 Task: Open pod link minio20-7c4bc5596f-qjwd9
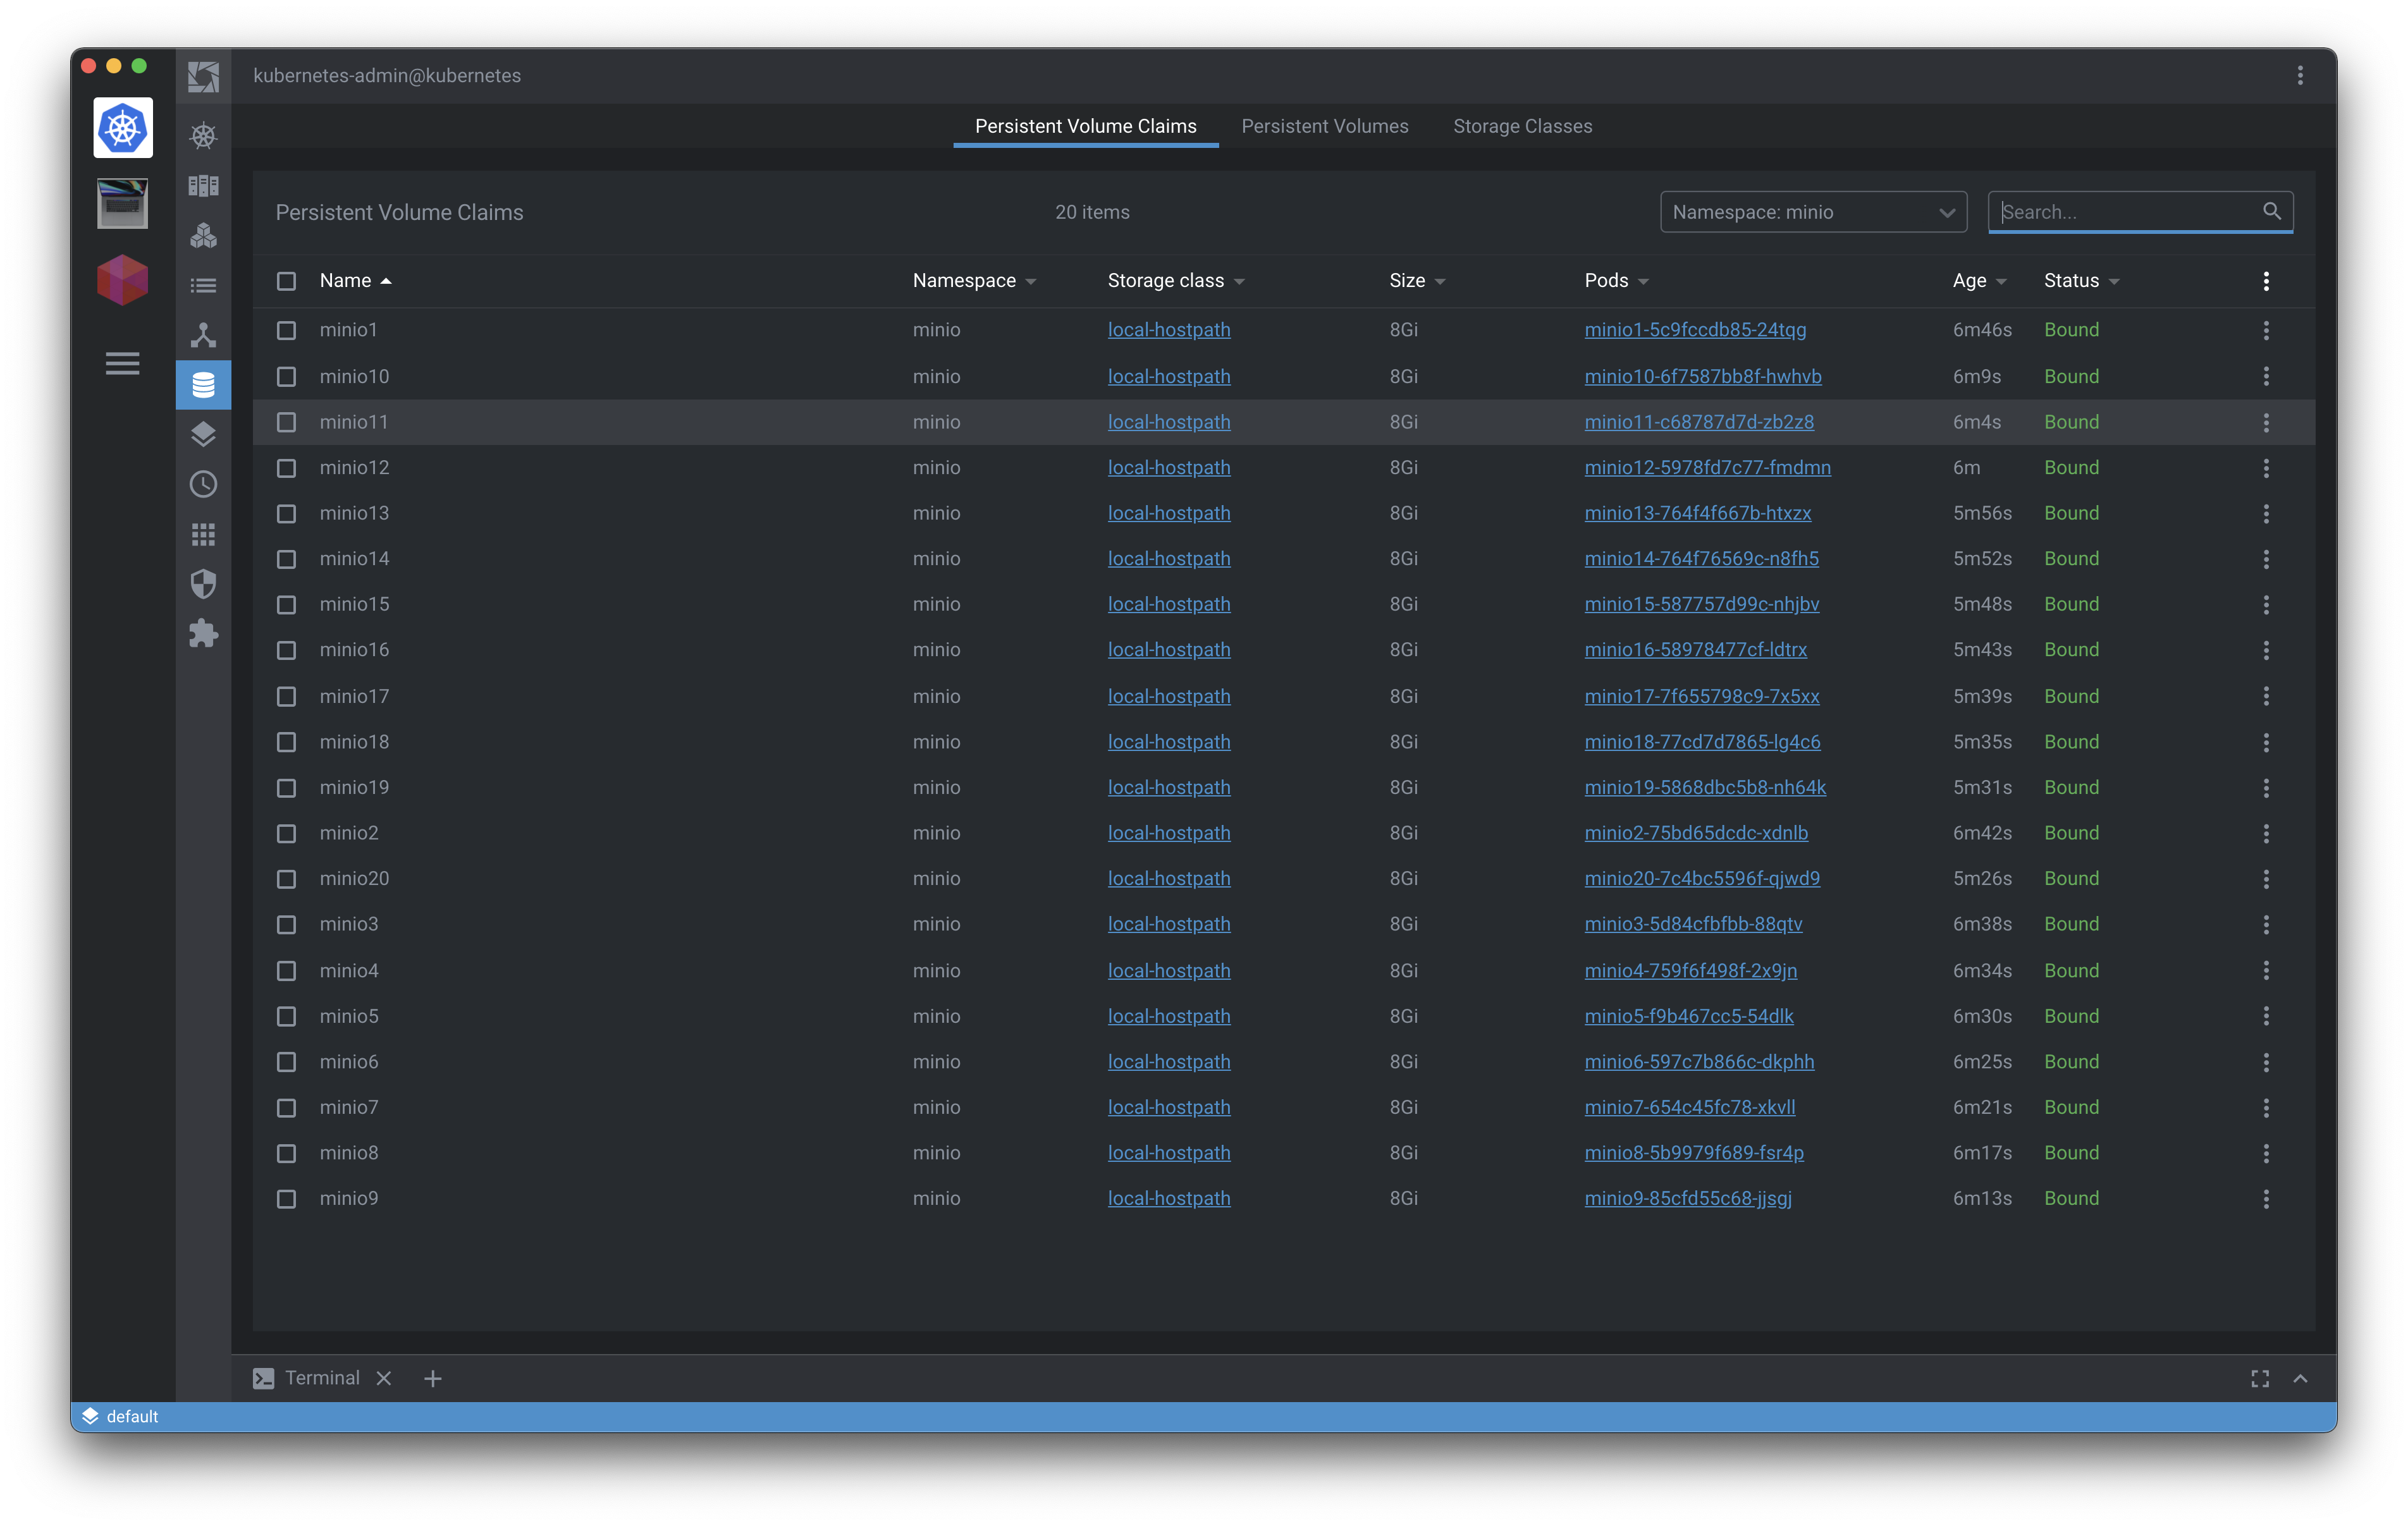(x=1702, y=879)
